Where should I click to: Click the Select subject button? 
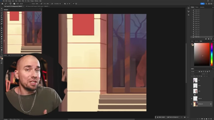(161, 117)
